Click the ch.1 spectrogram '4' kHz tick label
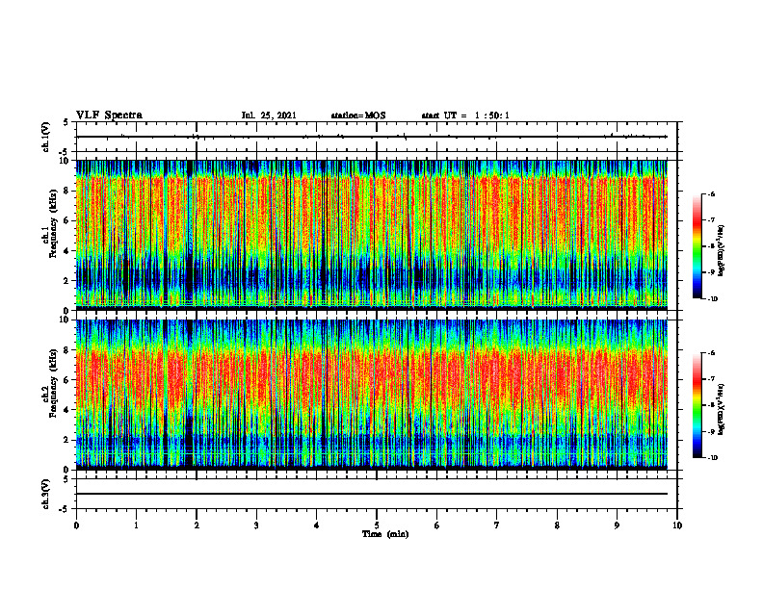The height and width of the screenshot is (589, 763). click(66, 251)
